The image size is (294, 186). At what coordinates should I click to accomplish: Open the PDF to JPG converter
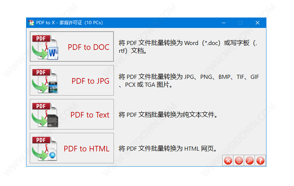click(72, 80)
